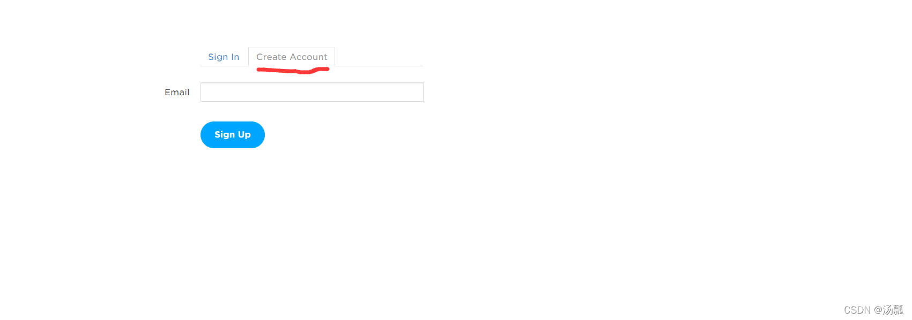Screen dimensions: 912x320
Task: Click the CSDN watermark text
Action: (873, 310)
